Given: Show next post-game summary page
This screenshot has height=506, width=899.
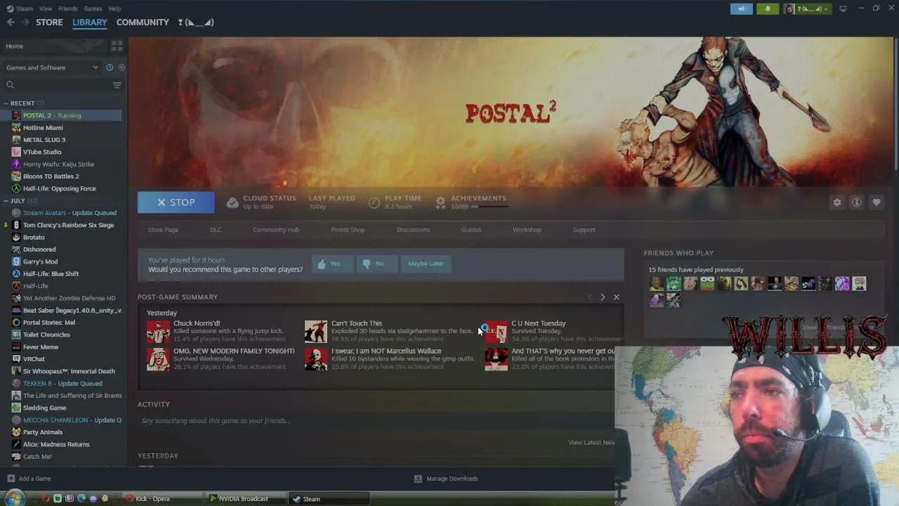Looking at the screenshot, I should 603,297.
